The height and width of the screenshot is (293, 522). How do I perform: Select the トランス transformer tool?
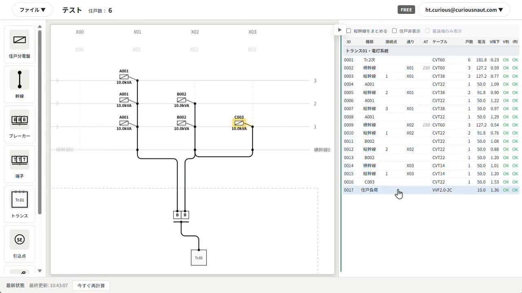(x=20, y=203)
